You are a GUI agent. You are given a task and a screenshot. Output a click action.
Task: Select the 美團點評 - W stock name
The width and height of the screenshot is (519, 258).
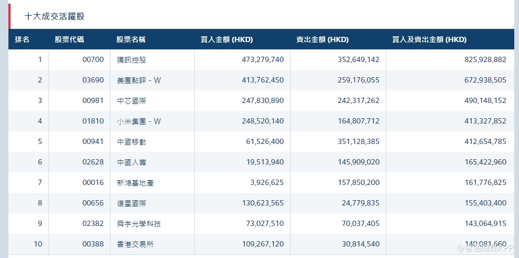[138, 80]
